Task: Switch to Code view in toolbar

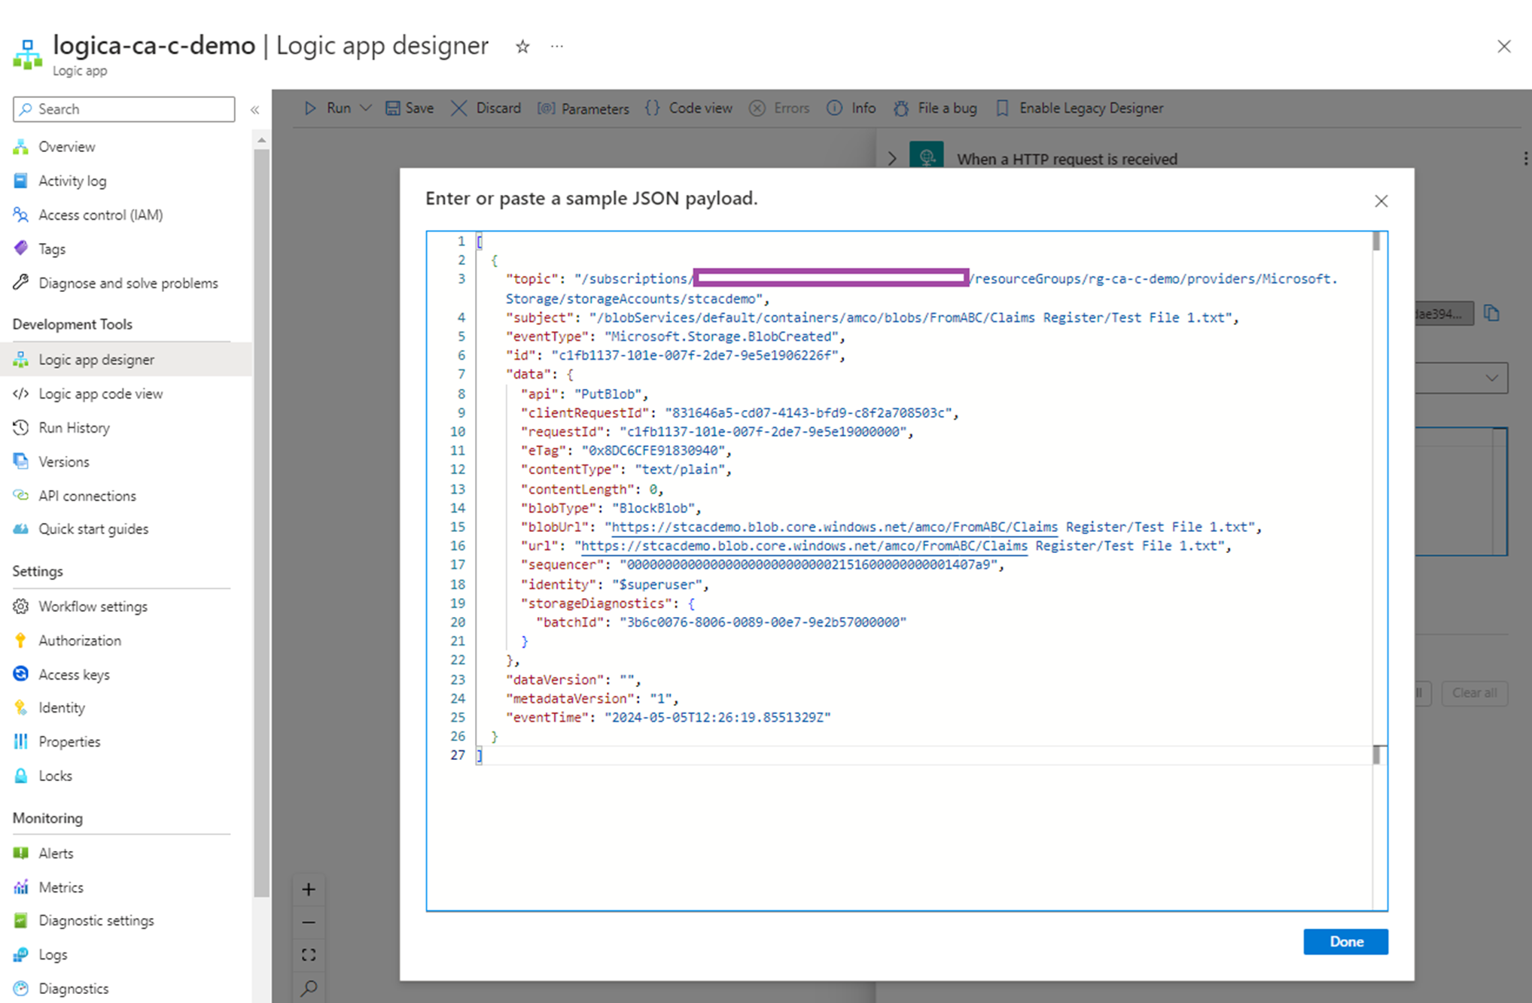Action: pyautogui.click(x=688, y=108)
